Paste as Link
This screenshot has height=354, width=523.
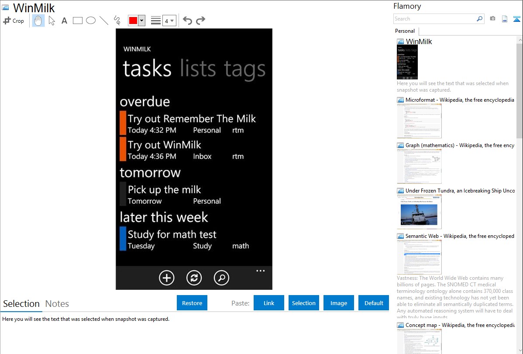pyautogui.click(x=269, y=303)
